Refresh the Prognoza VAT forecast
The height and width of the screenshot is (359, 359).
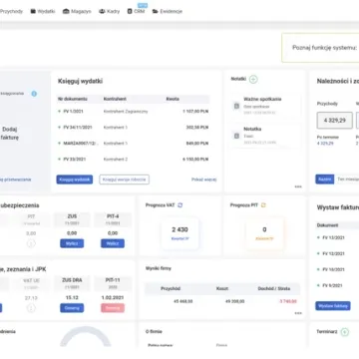coord(180,205)
